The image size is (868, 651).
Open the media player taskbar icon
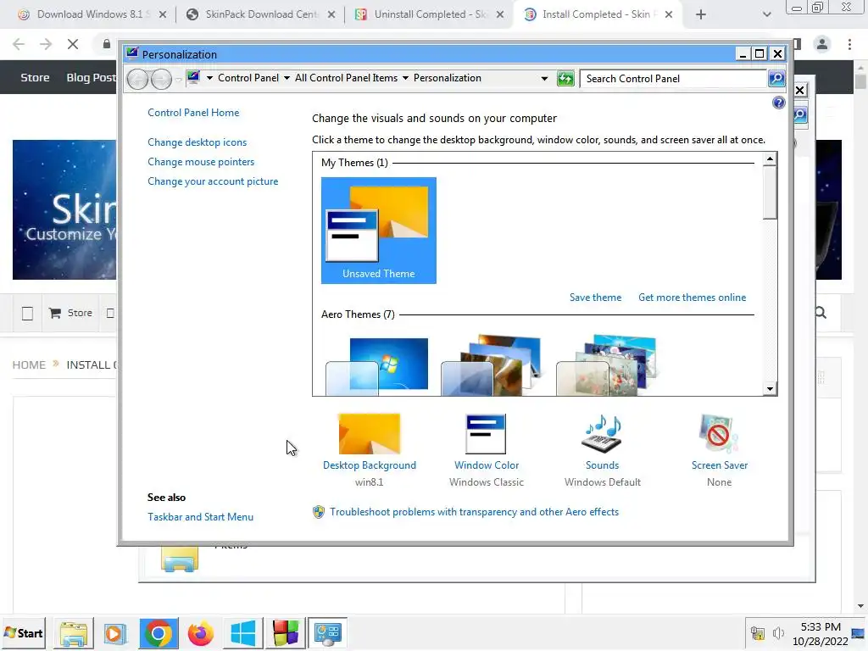[x=115, y=633]
